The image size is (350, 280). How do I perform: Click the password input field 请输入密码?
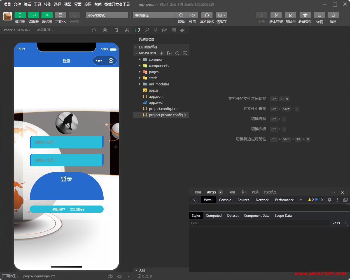(67, 160)
